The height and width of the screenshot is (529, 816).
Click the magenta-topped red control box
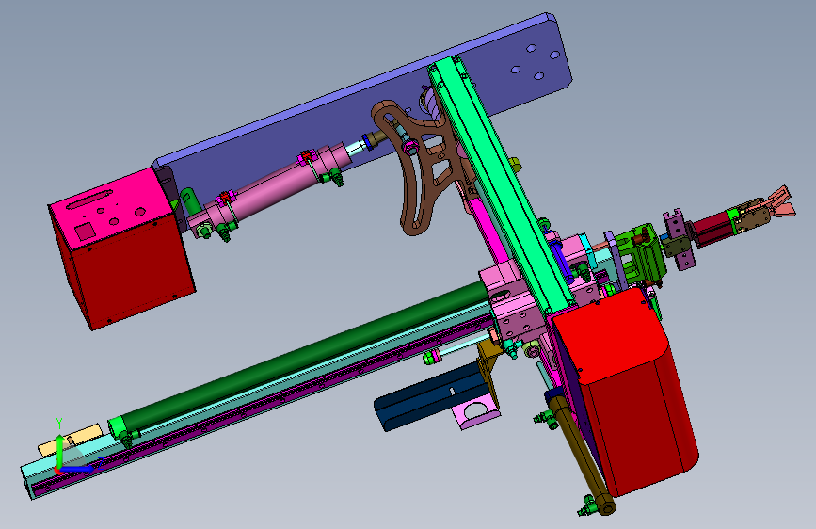click(120, 248)
